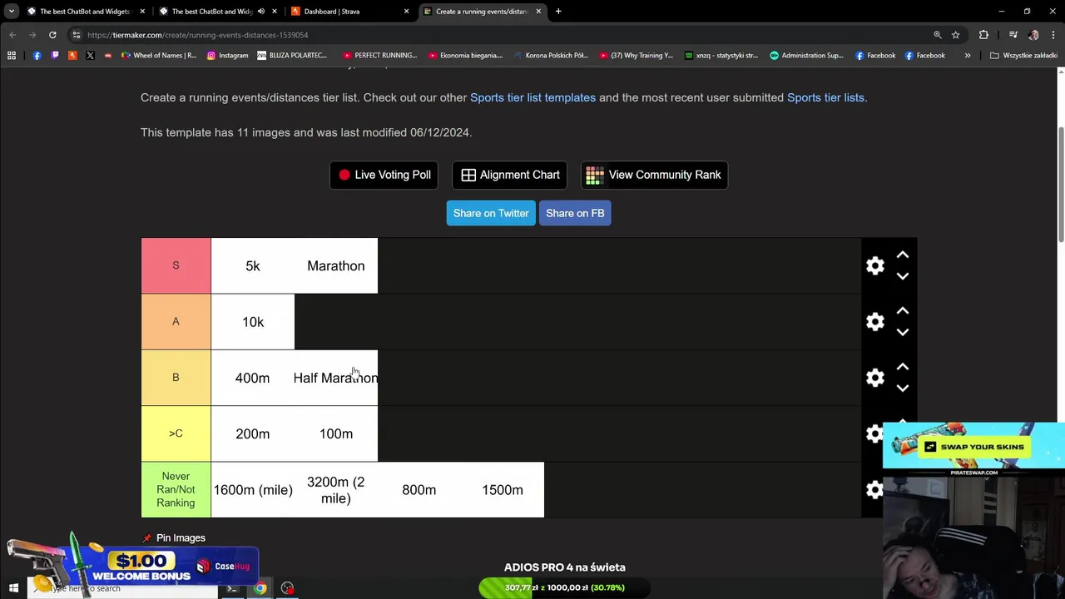1065x599 pixels.
Task: Go back to previous page
Action: 12,35
